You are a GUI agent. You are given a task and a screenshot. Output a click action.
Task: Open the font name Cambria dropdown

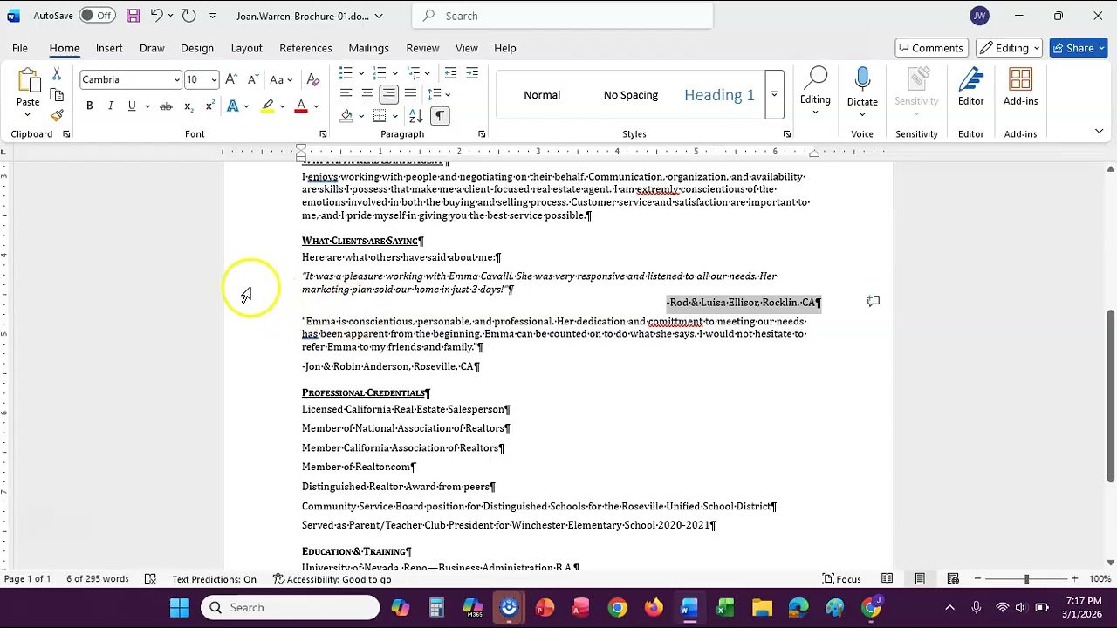[x=176, y=79]
